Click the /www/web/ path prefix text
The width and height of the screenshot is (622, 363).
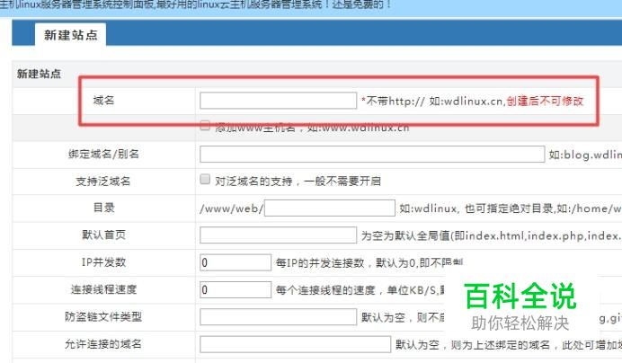coord(232,208)
